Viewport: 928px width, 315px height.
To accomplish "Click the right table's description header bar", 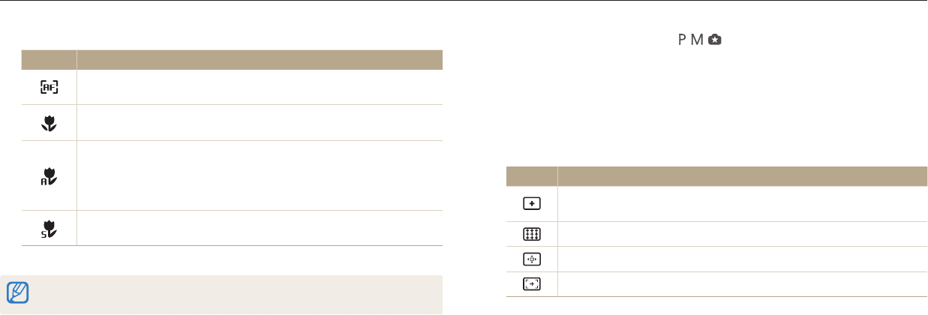I will pyautogui.click(x=741, y=175).
